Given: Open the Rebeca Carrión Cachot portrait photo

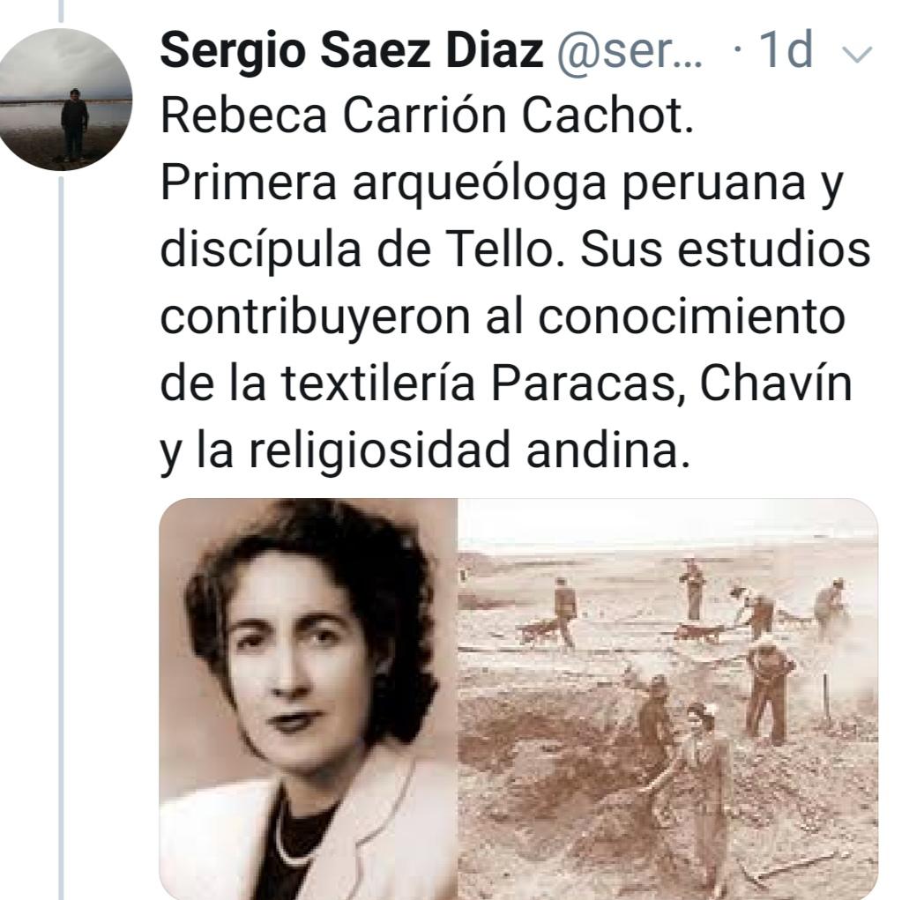Looking at the screenshot, I should [309, 699].
